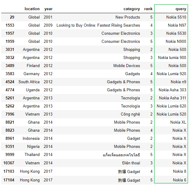
Task: Click the 'Gadgets' category cell
Action: 133,74
